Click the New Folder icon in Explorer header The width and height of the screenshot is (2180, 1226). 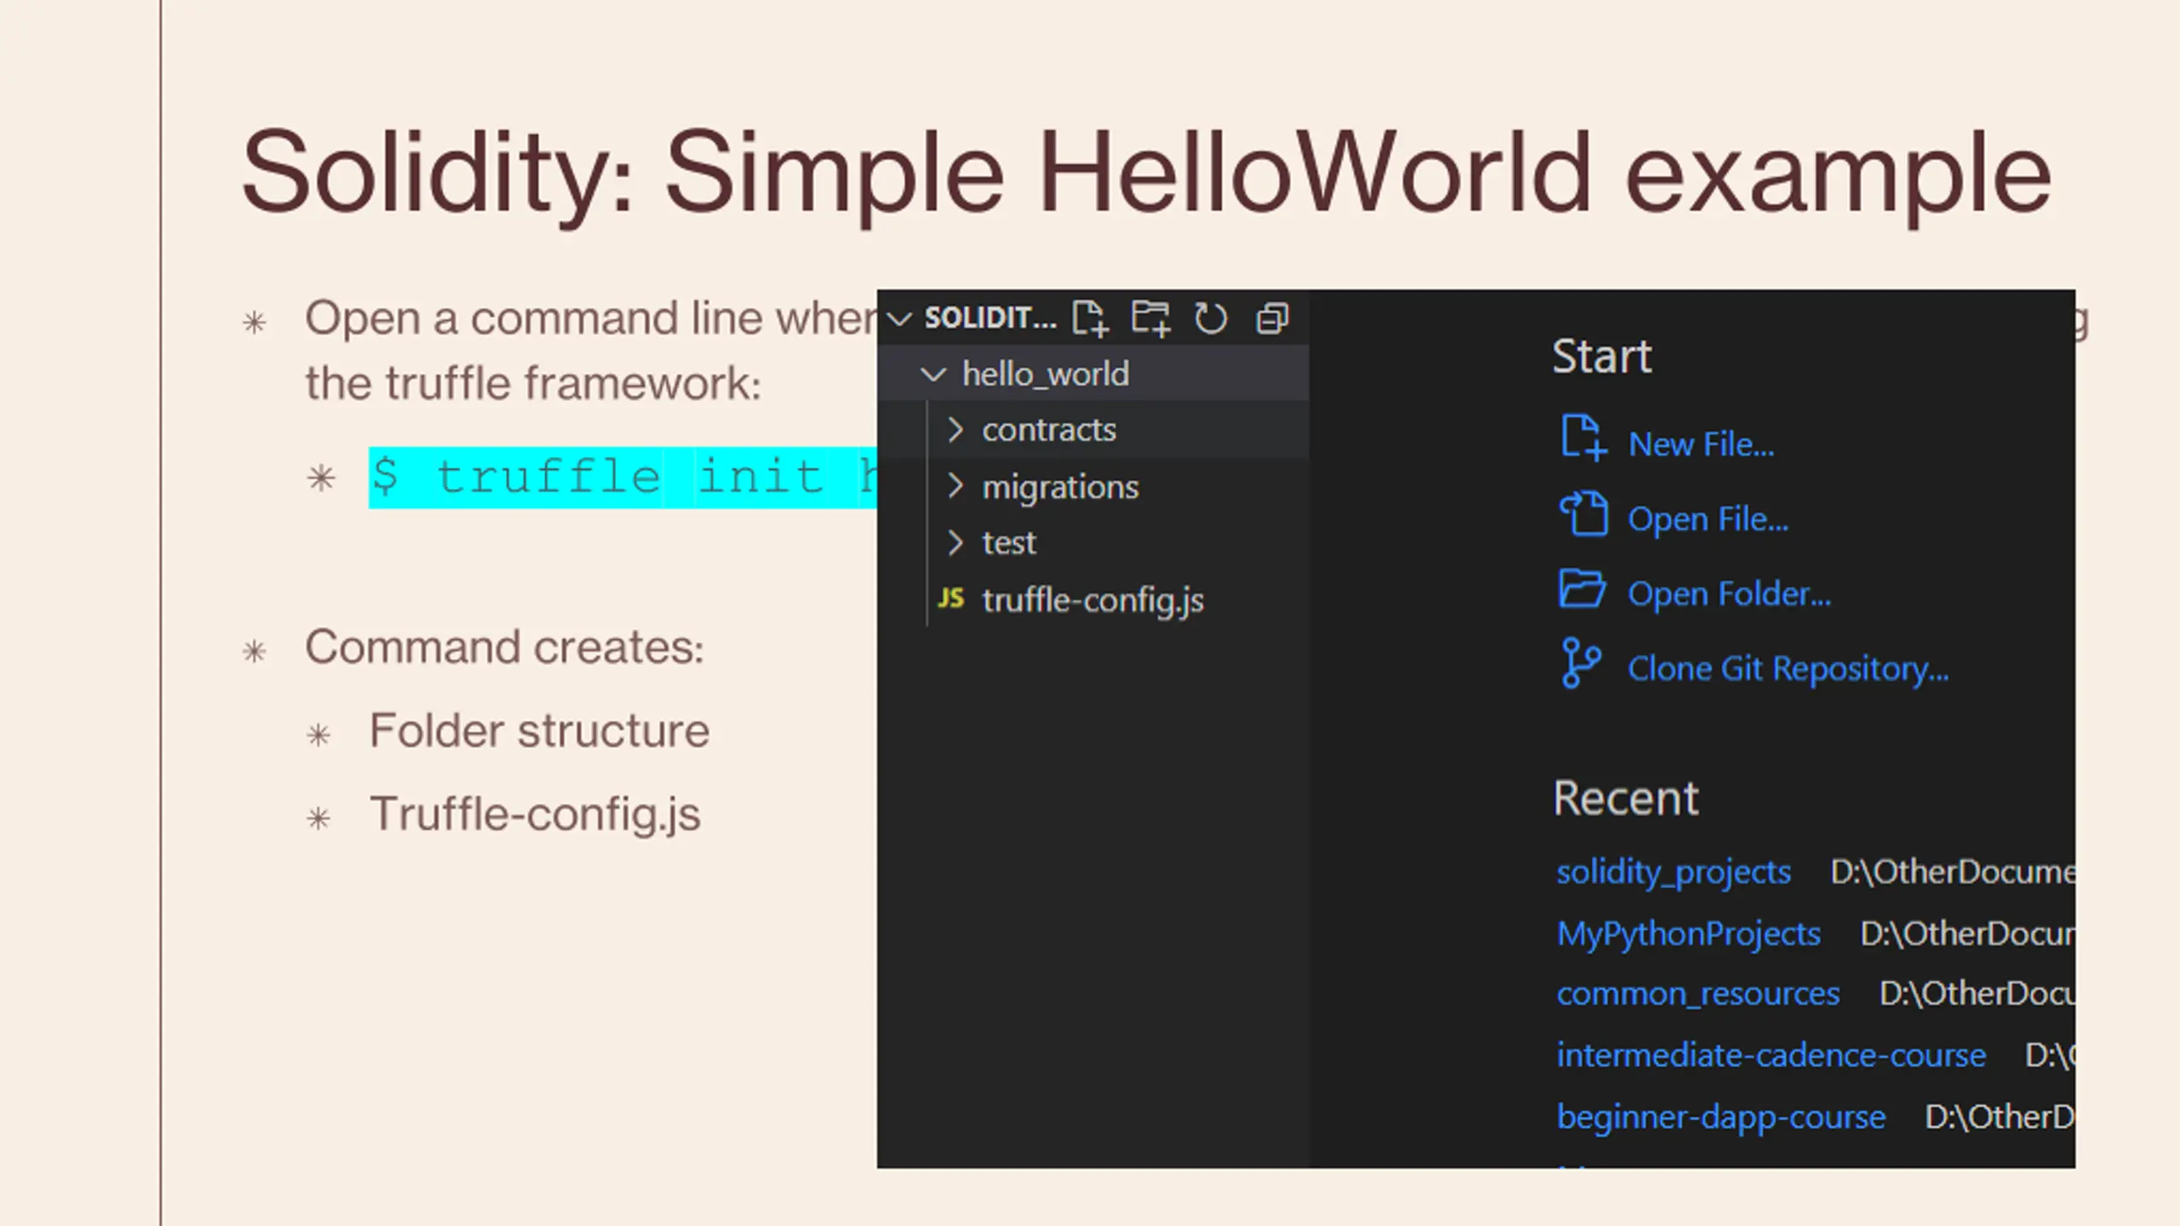[x=1150, y=318]
